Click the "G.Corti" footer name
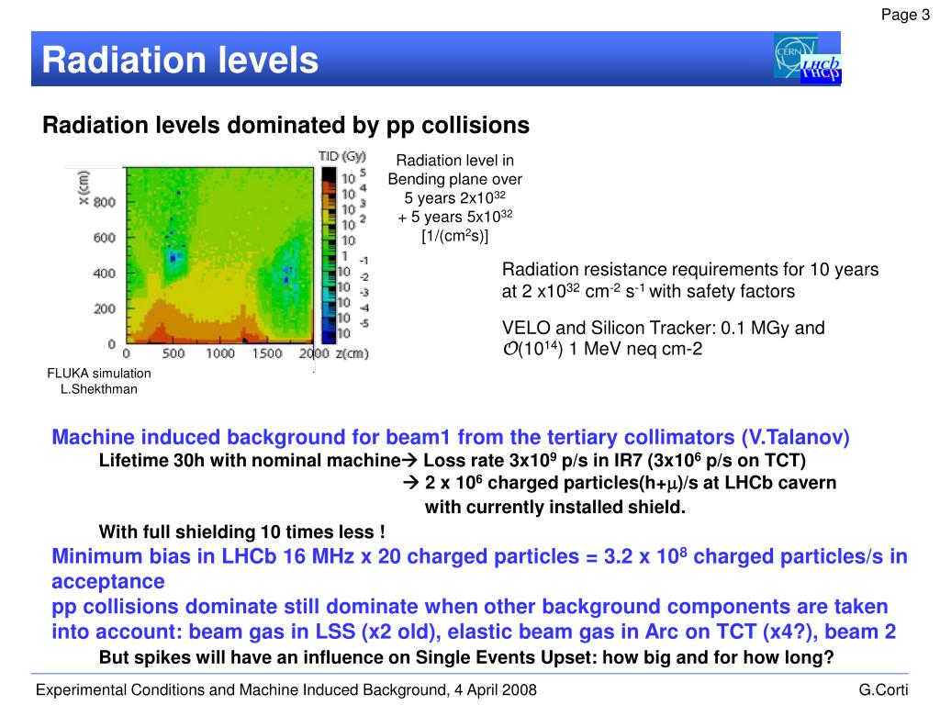This screenshot has height=705, width=940. pos(883,690)
